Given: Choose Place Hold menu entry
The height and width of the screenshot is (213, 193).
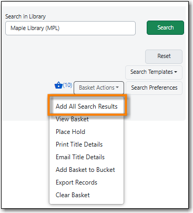Looking at the screenshot, I should (x=86, y=132).
